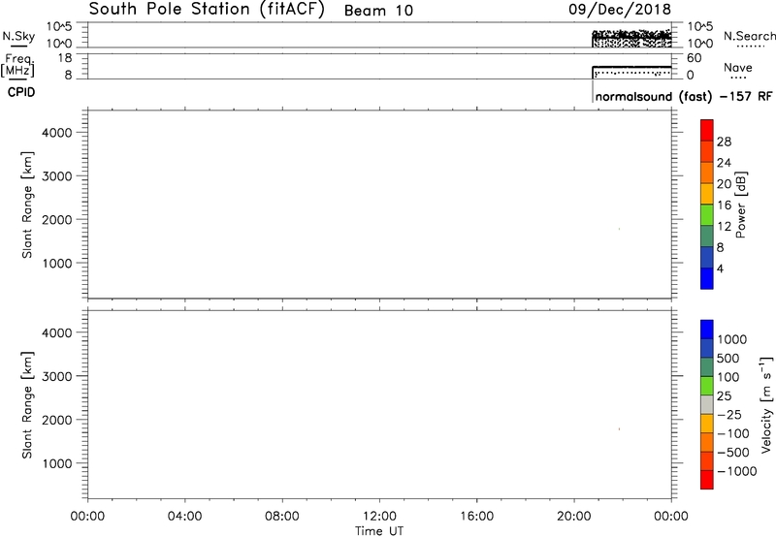Click the '18' frequency axis label
The height and width of the screenshot is (537, 776).
pos(65,58)
